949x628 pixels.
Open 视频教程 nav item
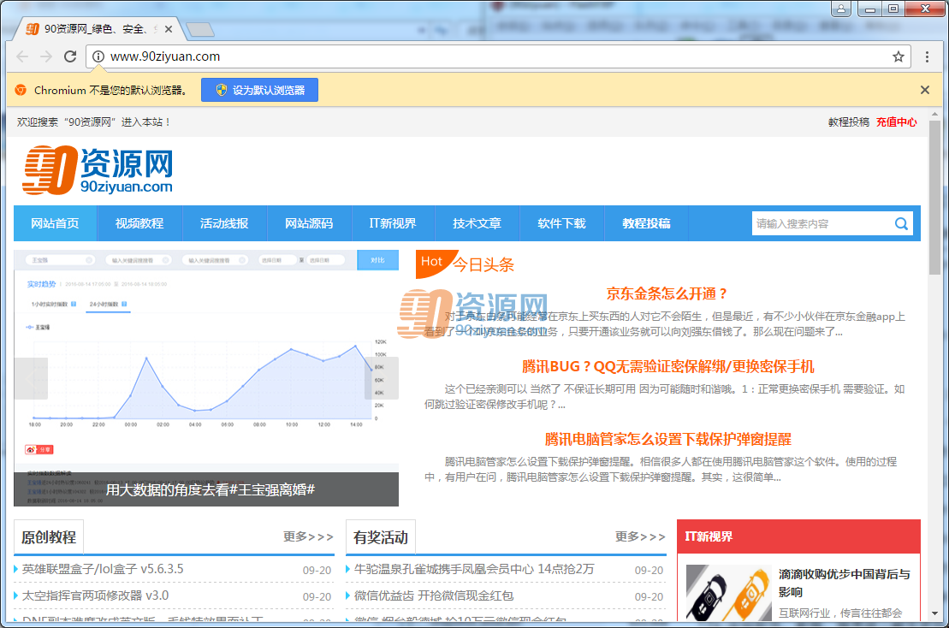pos(139,223)
